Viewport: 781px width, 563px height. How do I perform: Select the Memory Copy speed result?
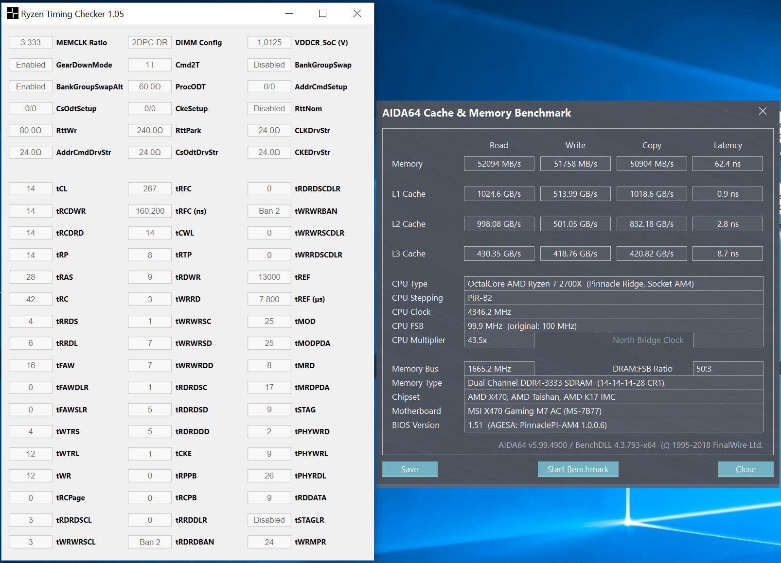(652, 164)
